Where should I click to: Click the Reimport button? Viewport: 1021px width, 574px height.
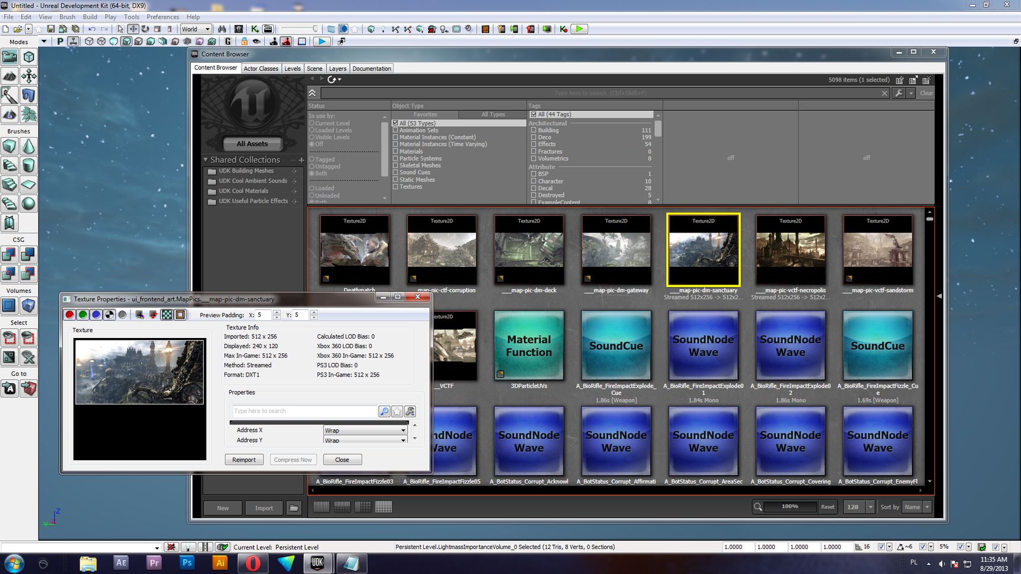(244, 460)
